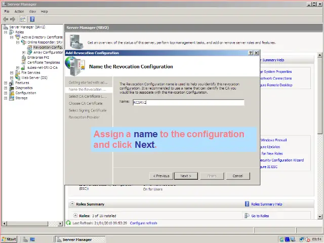This screenshot has height=243, width=324.
Task: Click the green refresh icon near Last Refresh
Action: pyautogui.click(x=68, y=223)
